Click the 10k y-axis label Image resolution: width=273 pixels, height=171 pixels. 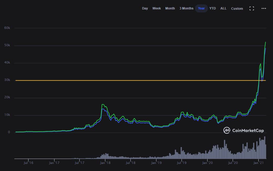7,115
